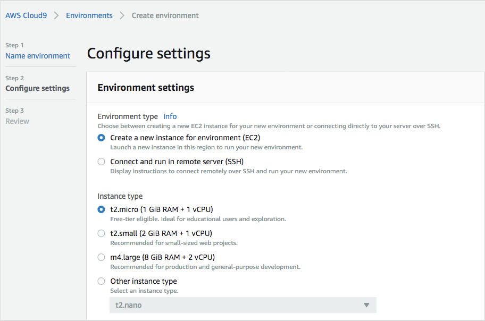
Task: Pick the t2.small instance type option
Action: [x=101, y=233]
